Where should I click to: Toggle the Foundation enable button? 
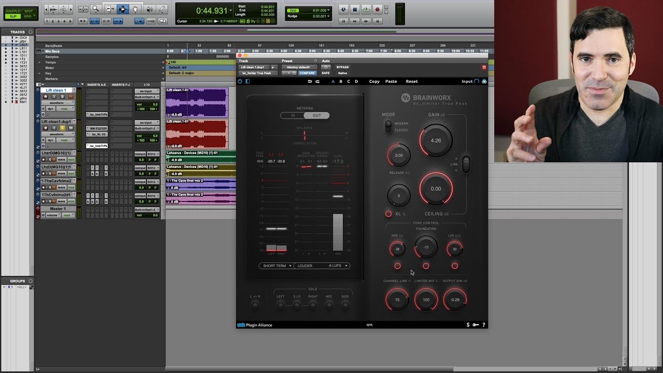[426, 266]
